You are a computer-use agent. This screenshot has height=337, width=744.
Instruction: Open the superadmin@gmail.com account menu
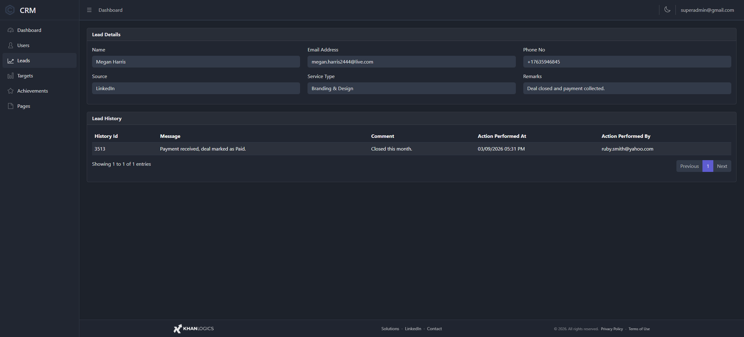pyautogui.click(x=707, y=10)
